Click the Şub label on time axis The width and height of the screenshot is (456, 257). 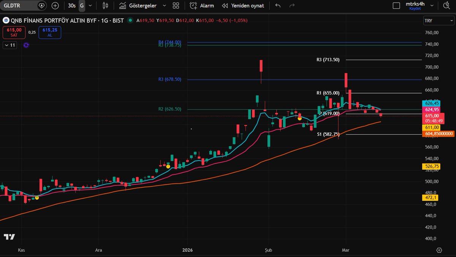[x=269, y=250]
